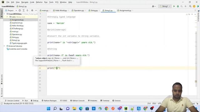The height and width of the screenshot is (112, 200).
Task: Open the editor tabs more-options menu
Action: point(195,10)
